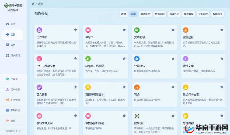The width and height of the screenshot is (230, 135).
Task: Favorite Slogan广告标语 via its star
Action: tap(124, 59)
